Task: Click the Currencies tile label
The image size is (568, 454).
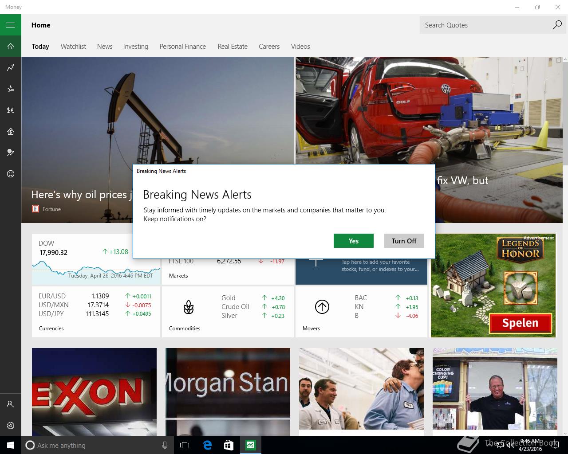Action: 51,329
